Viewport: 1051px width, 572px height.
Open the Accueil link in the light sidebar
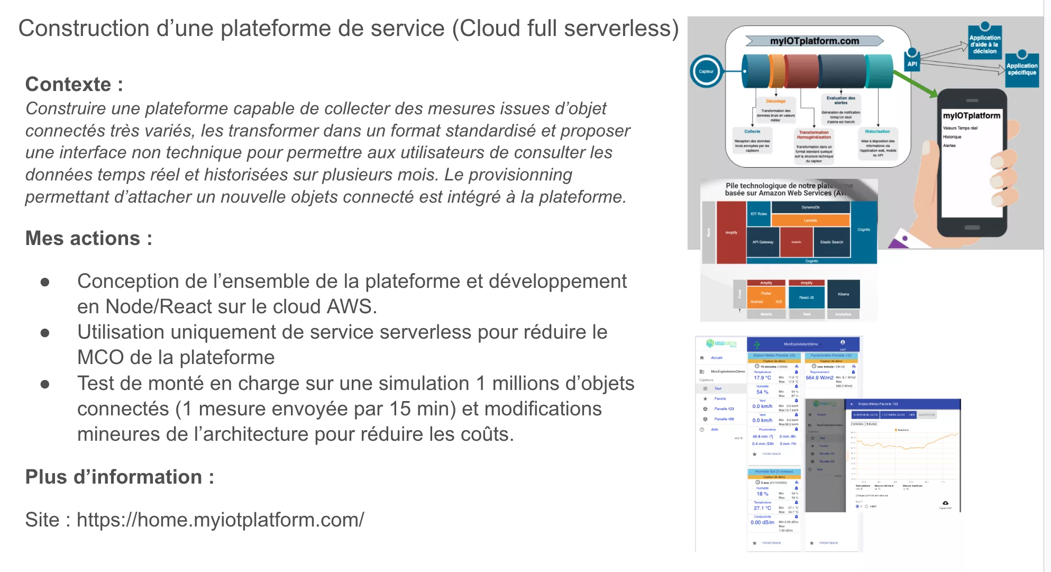716,358
